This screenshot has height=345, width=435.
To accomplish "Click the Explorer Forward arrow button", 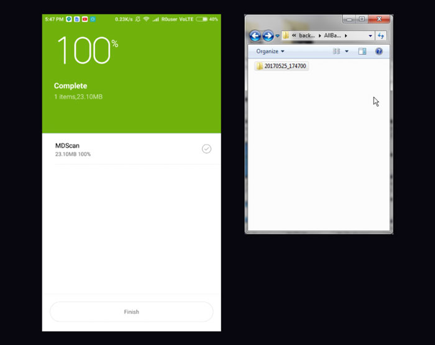I will coord(268,36).
